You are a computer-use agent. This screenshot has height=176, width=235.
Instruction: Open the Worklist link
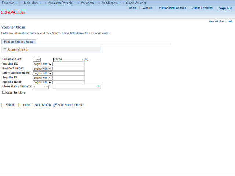pyautogui.click(x=148, y=8)
